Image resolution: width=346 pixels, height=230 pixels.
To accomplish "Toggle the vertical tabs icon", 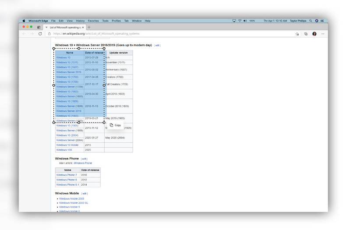I will (39, 27).
